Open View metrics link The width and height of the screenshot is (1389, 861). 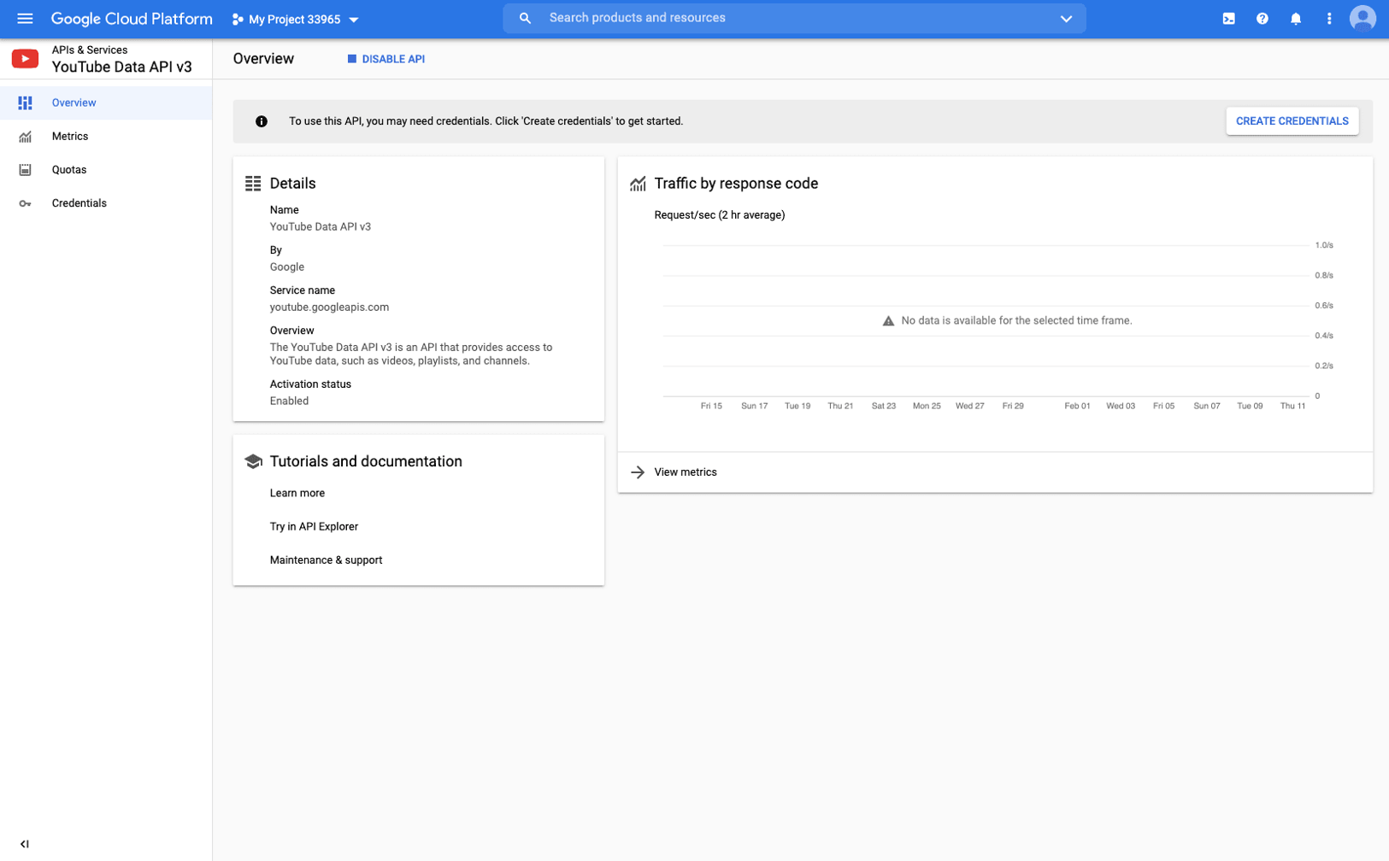point(685,471)
